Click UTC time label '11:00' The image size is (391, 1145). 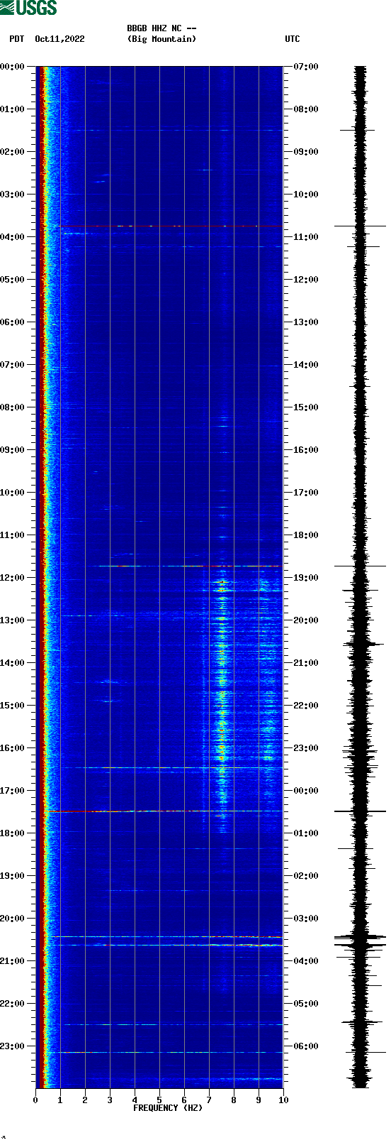306,237
